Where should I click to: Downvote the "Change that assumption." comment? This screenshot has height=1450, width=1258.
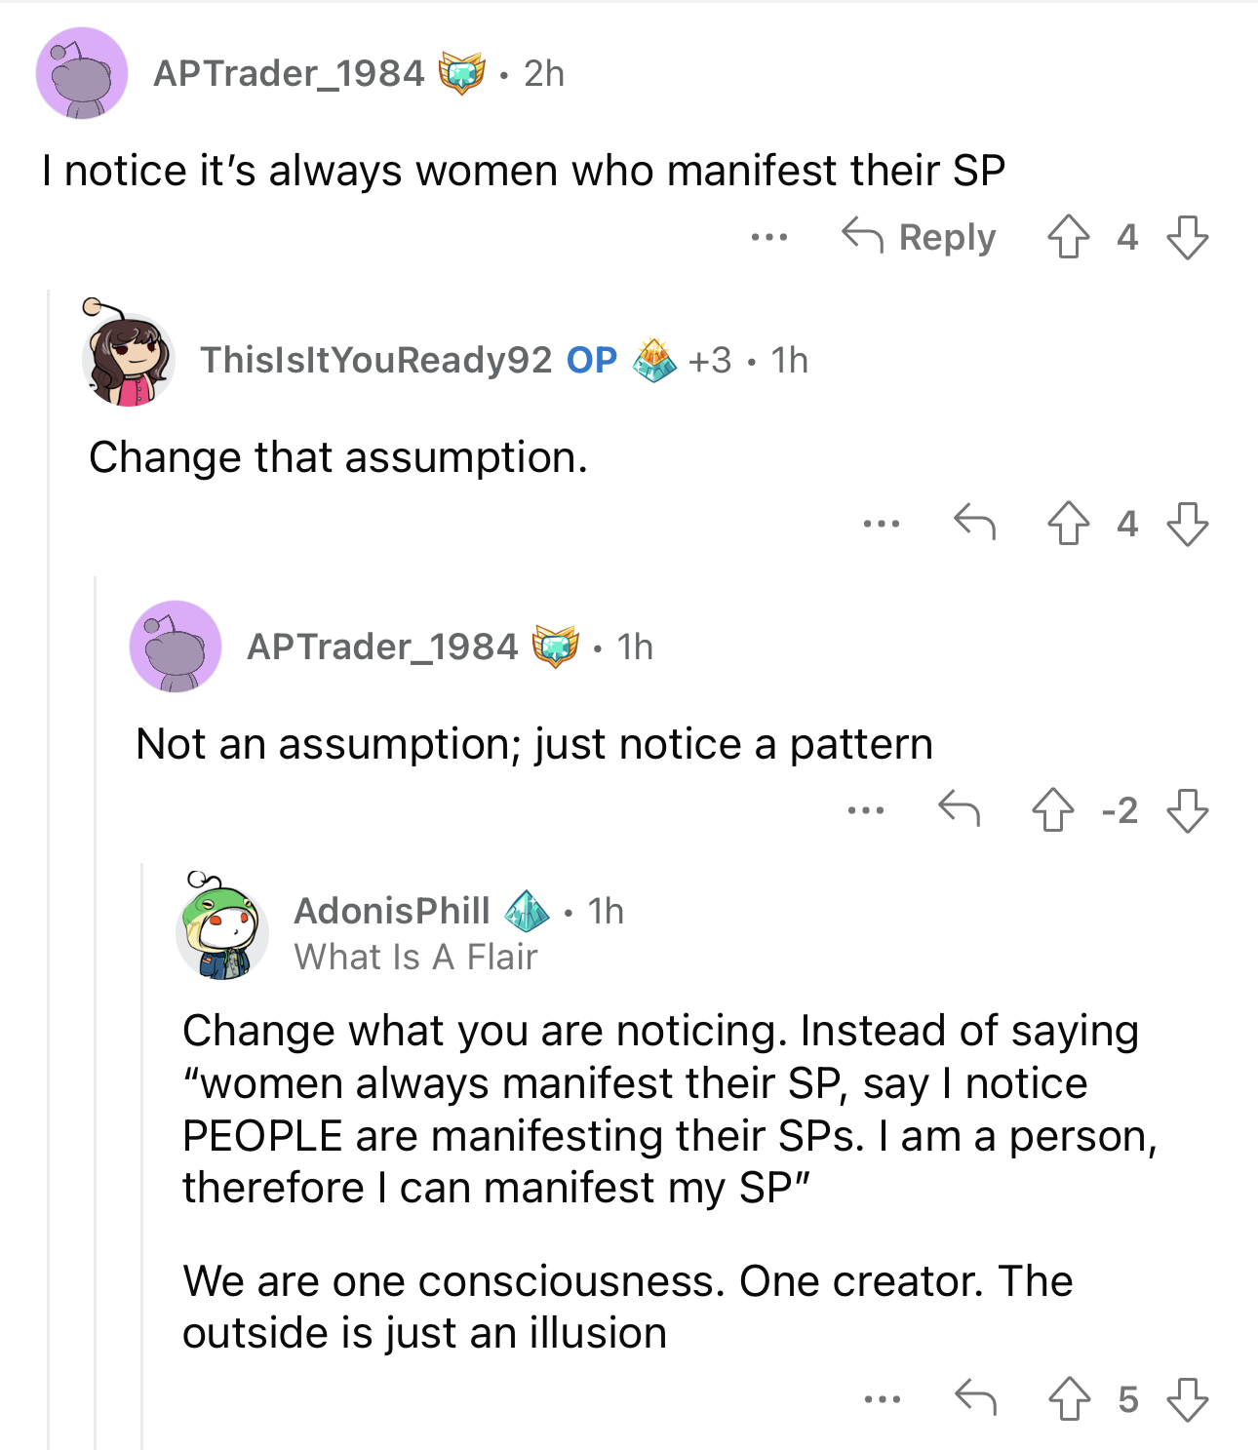pyautogui.click(x=1187, y=524)
